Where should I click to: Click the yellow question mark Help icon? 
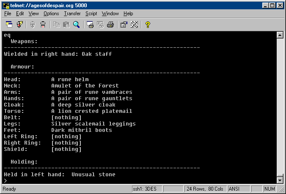tap(148, 25)
